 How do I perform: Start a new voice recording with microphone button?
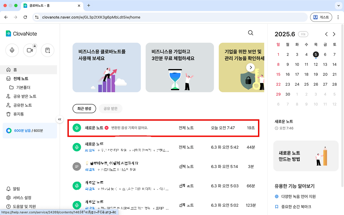tap(12, 50)
